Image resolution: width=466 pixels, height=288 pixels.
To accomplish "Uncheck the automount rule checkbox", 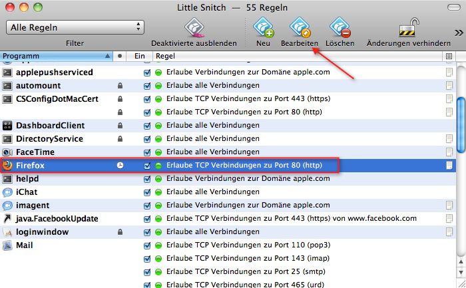I will click(x=147, y=86).
